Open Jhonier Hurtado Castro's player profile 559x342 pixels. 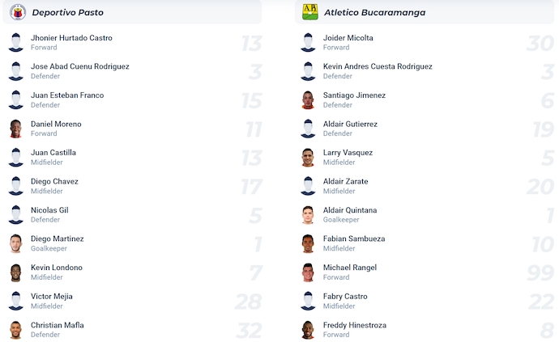point(71,38)
